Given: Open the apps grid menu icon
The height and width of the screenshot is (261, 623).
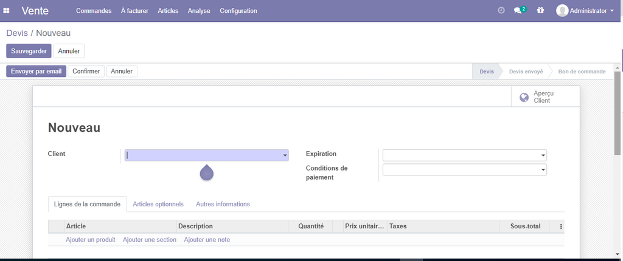Looking at the screenshot, I should 7,11.
